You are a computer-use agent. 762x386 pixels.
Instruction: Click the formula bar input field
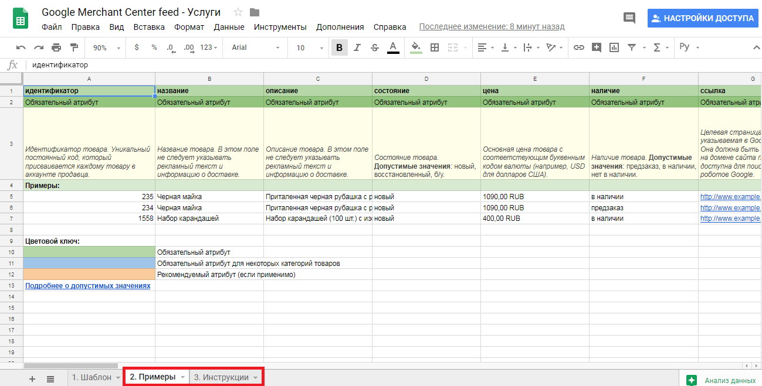point(352,65)
